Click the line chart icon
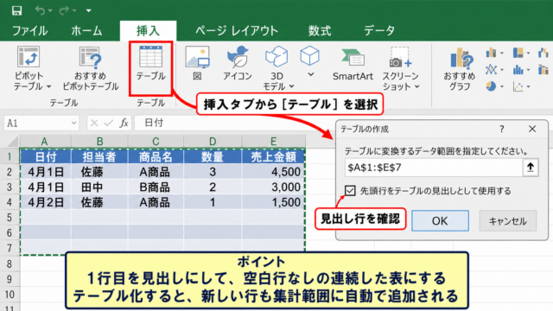The width and height of the screenshot is (553, 311). pos(492,69)
